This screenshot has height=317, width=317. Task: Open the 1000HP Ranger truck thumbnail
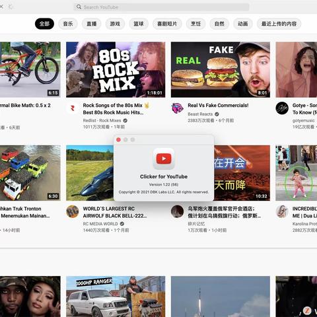[x=116, y=297]
